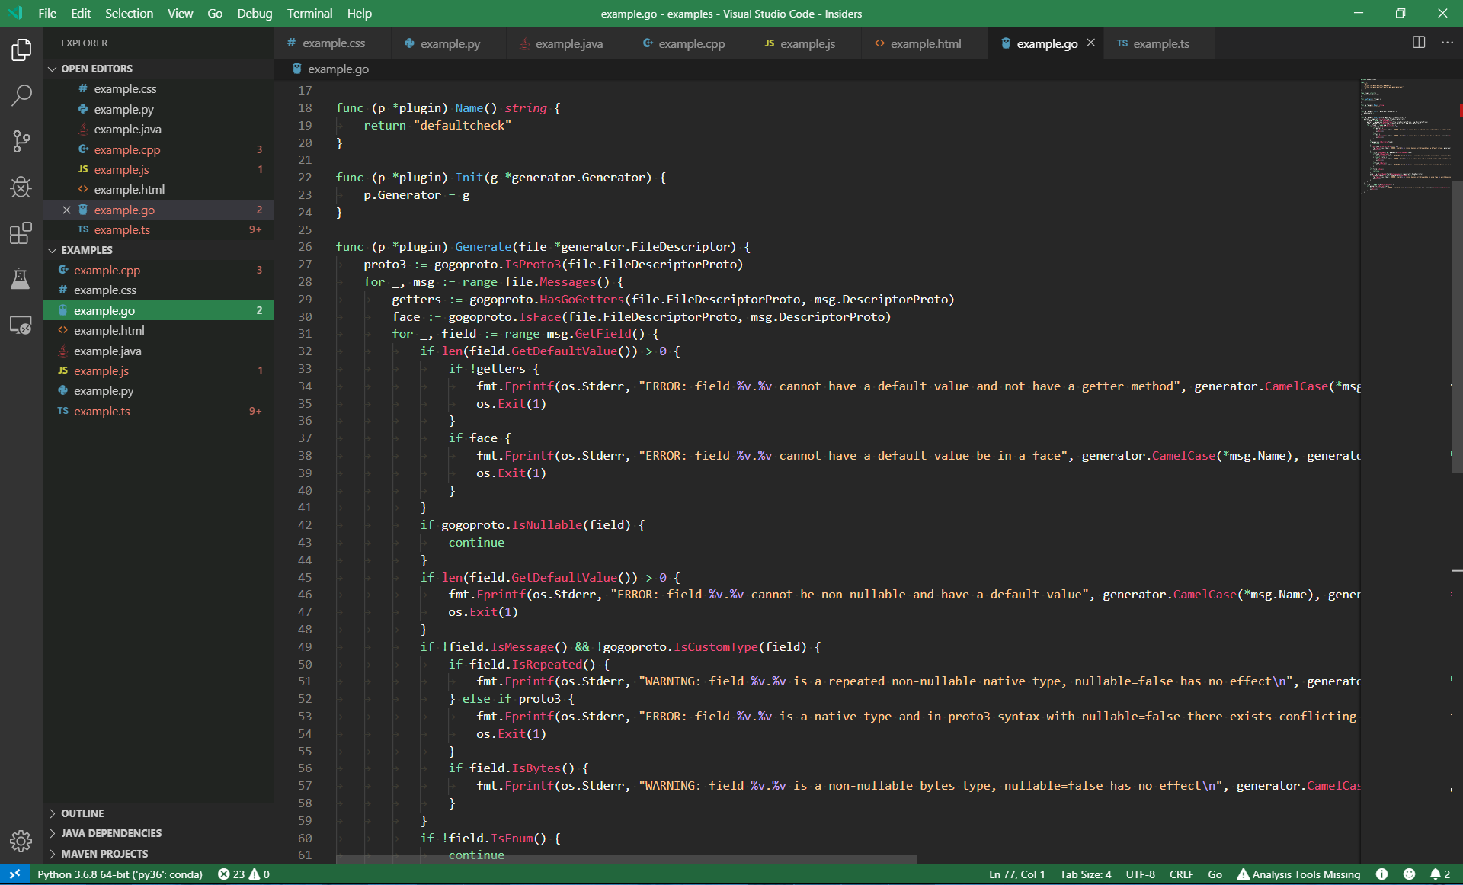Expand the Outline section
This screenshot has height=885, width=1463.
coord(82,813)
